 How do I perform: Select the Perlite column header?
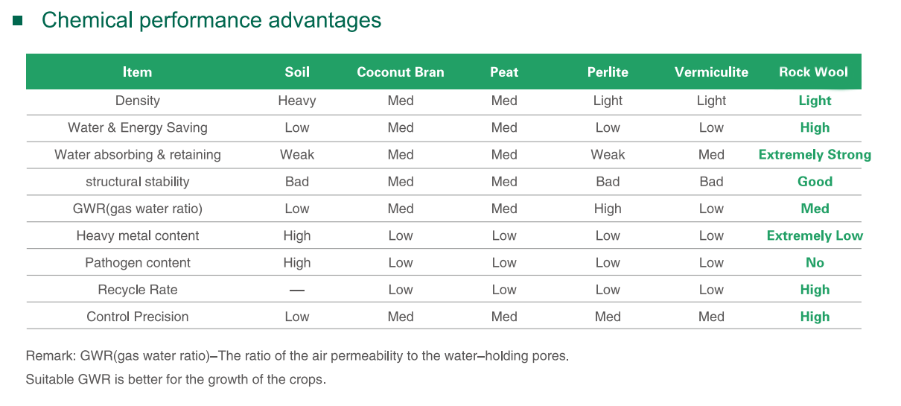click(x=608, y=72)
